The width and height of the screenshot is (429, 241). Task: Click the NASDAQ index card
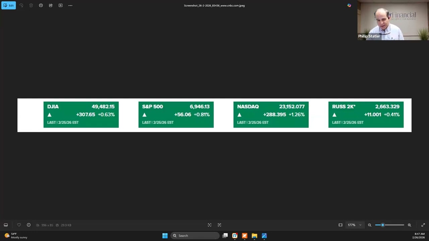click(271, 114)
